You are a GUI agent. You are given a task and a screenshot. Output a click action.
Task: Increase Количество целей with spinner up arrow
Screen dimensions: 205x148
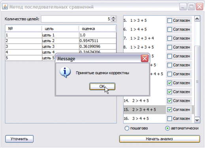click(x=113, y=17)
